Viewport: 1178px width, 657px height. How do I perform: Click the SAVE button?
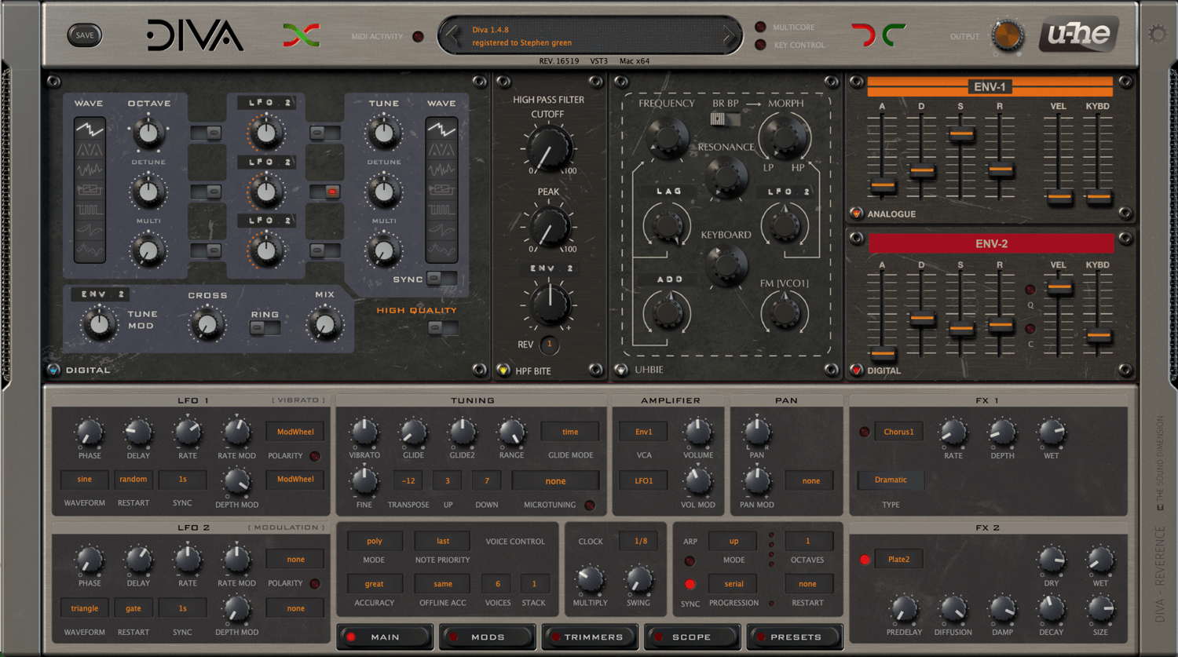(85, 35)
